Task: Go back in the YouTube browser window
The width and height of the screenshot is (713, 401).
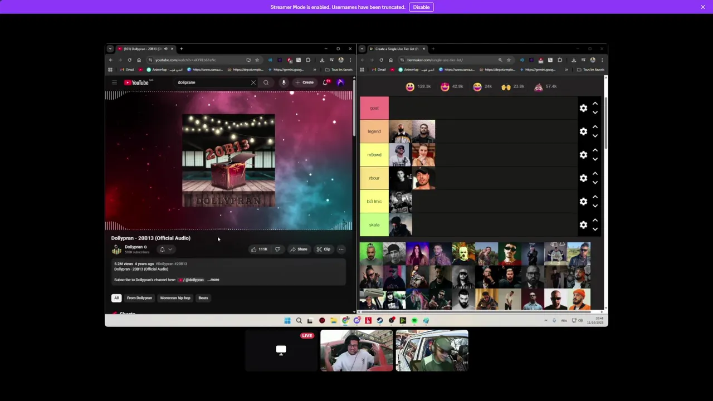Action: click(111, 60)
